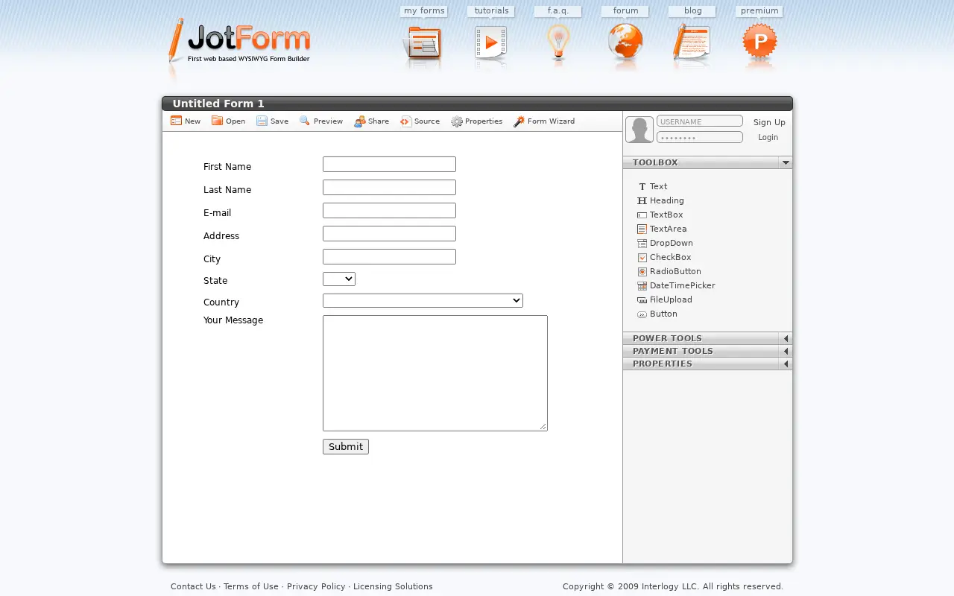Click the Sign Up link
Viewport: 954px width, 596px height.
pos(769,122)
